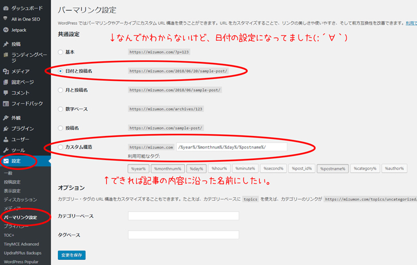This screenshot has height=265, width=417.
Task: Click the メディア media icon
Action: pyautogui.click(x=6, y=71)
